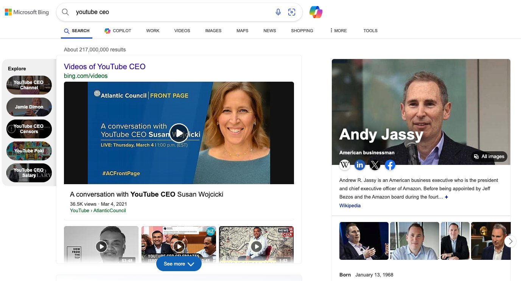Play the Susan Wojcicki conversation video
The height and width of the screenshot is (281, 521).
pyautogui.click(x=179, y=133)
